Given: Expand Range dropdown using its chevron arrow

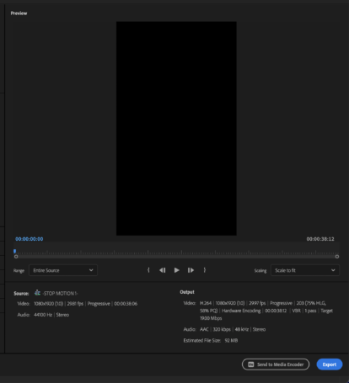Looking at the screenshot, I should coord(91,270).
